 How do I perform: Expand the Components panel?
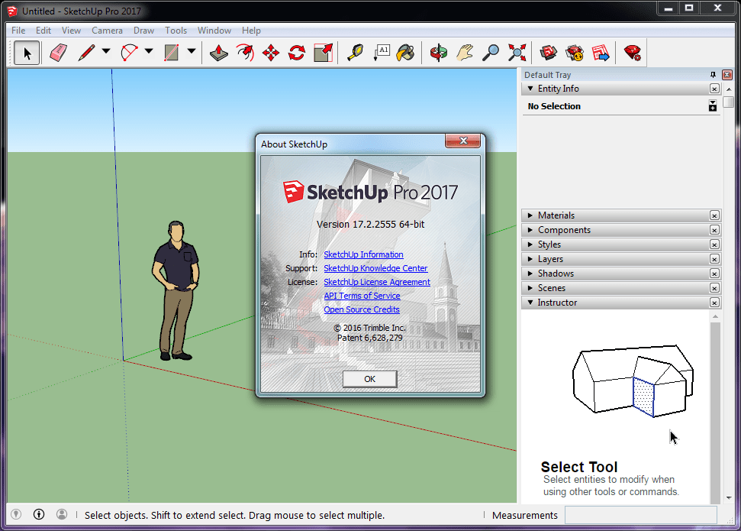(x=530, y=230)
